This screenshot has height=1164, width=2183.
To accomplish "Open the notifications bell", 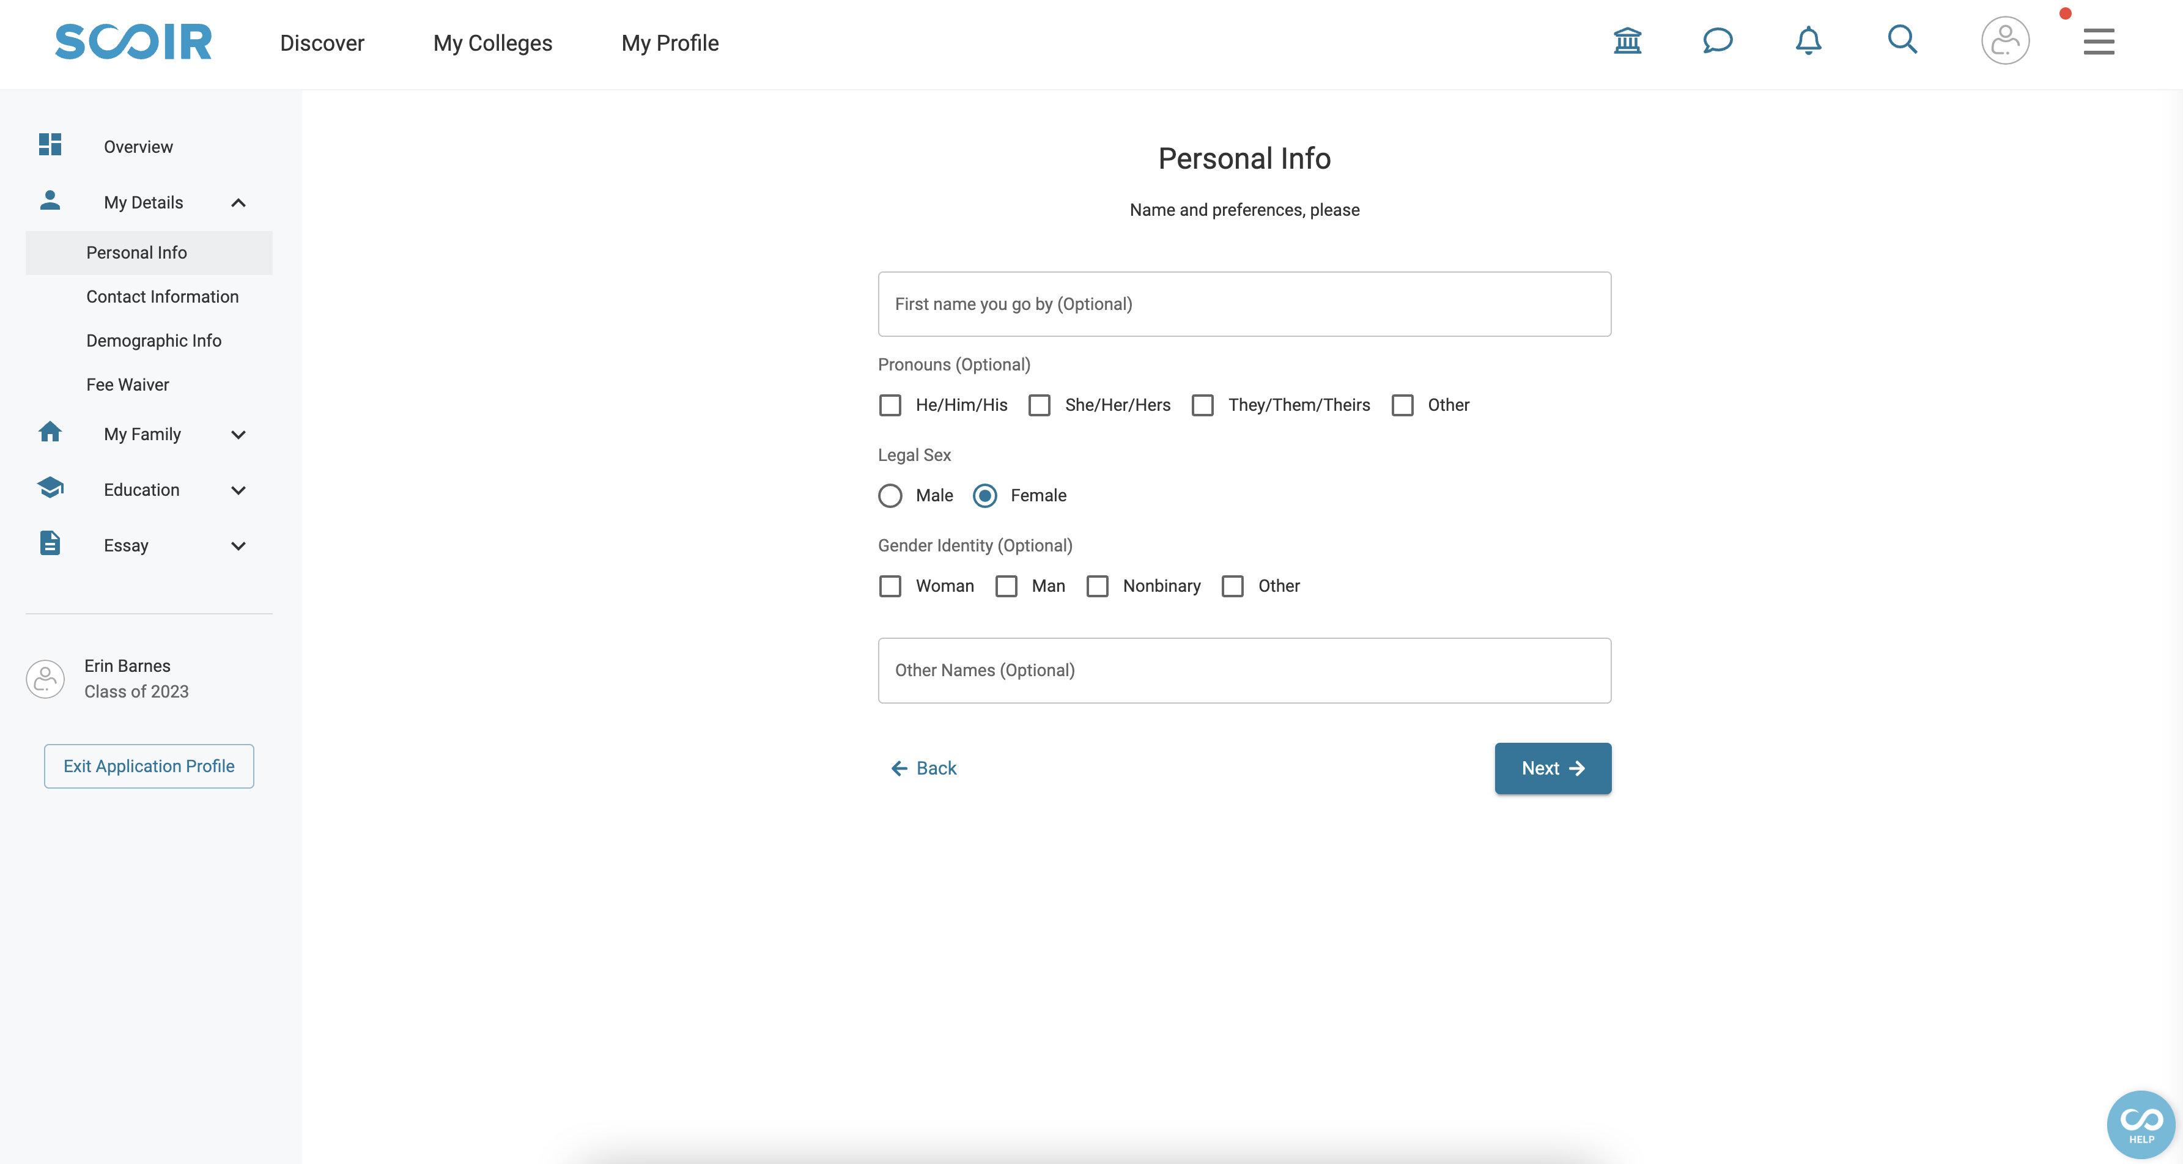I will 1808,40.
